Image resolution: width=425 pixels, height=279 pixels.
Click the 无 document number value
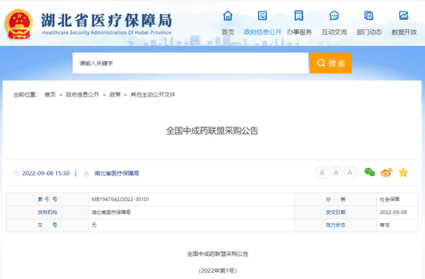pyautogui.click(x=94, y=225)
